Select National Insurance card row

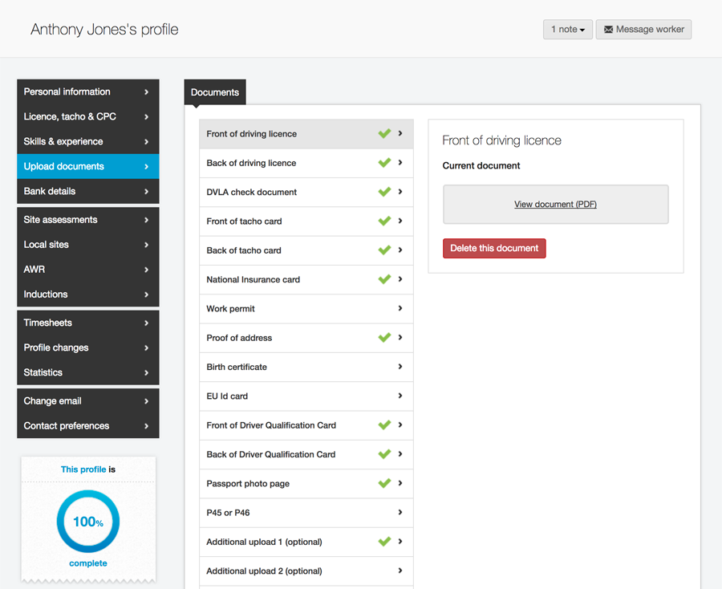pos(306,279)
